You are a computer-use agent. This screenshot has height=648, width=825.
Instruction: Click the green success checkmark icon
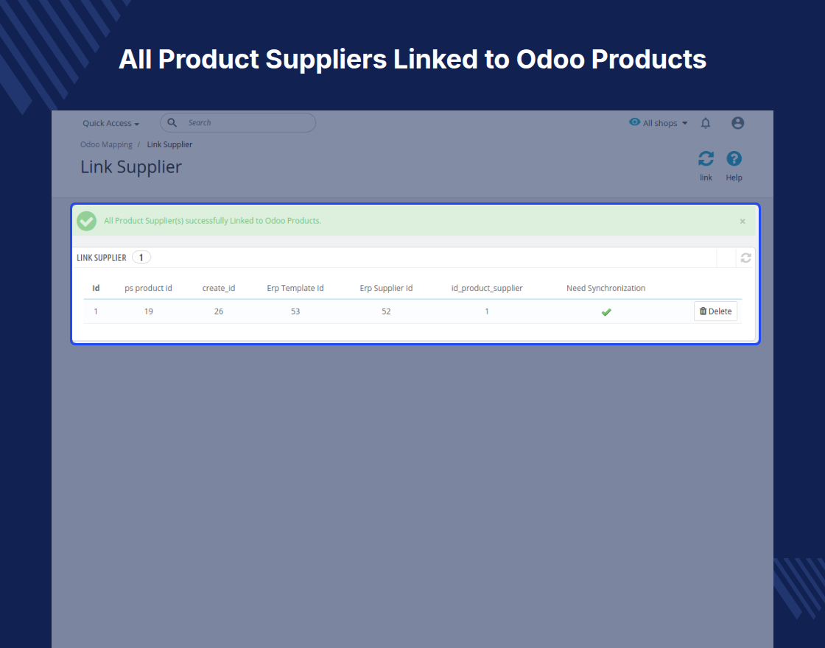[87, 221]
